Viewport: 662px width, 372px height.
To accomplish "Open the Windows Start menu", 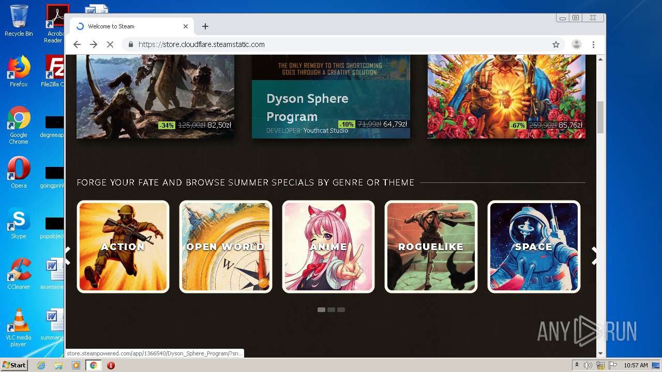I will [14, 365].
